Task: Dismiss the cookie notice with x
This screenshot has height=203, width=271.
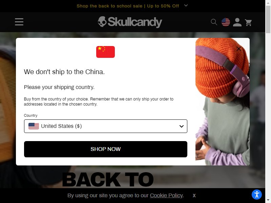Action: pyautogui.click(x=194, y=196)
